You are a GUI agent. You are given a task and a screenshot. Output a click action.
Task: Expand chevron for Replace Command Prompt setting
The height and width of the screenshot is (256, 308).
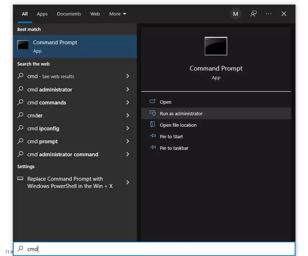[128, 183]
